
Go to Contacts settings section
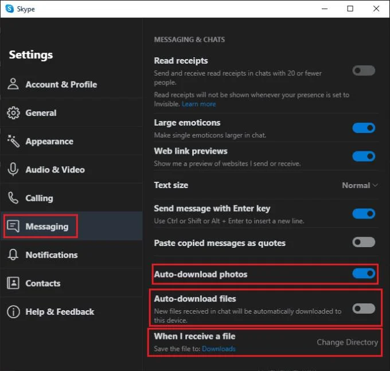pos(72,283)
